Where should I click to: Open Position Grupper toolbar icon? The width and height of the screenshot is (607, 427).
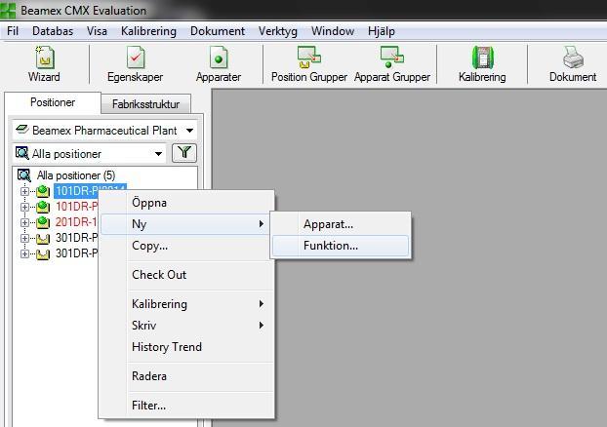coord(309,63)
